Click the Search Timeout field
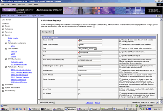The image size is (163, 111). click(89, 75)
